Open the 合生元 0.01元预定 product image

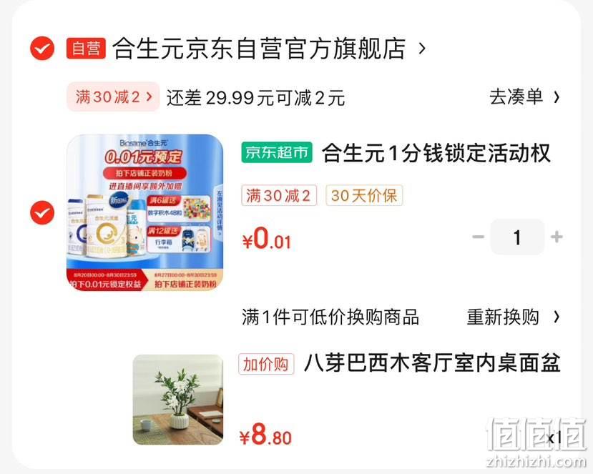(x=144, y=212)
